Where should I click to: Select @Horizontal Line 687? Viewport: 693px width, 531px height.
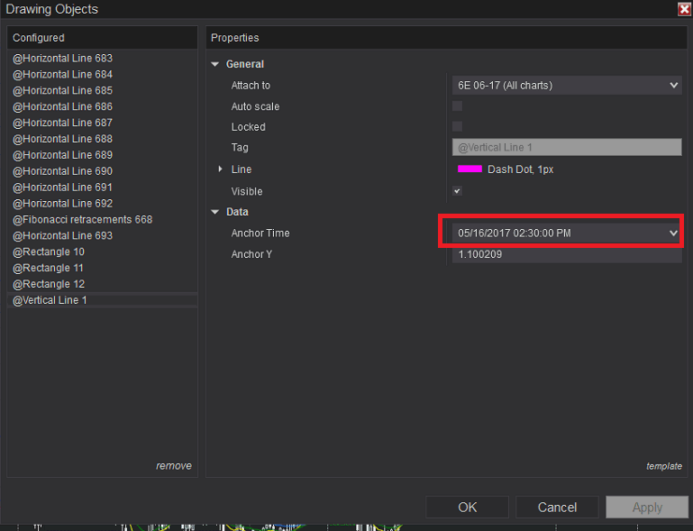pos(102,123)
